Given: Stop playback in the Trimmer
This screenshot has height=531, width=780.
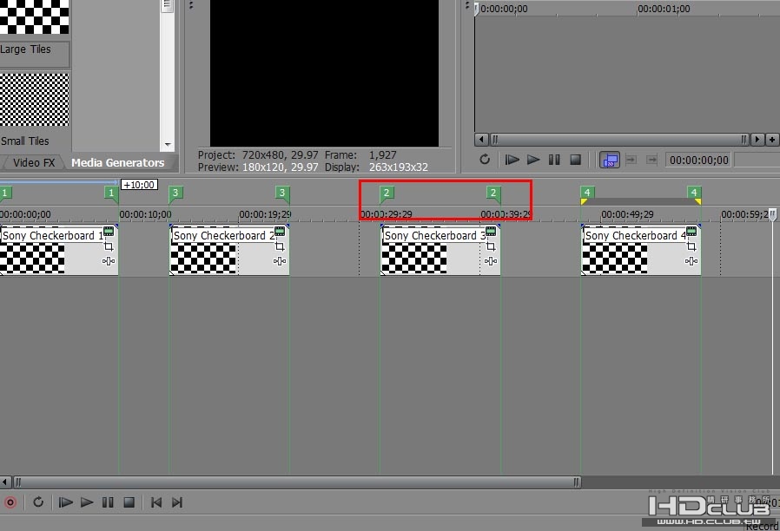Looking at the screenshot, I should click(576, 160).
